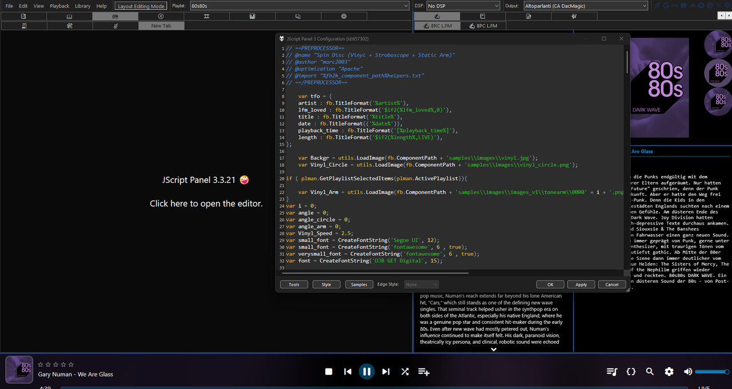Switch to the document icon tab
The width and height of the screenshot is (732, 389).
(23, 17)
